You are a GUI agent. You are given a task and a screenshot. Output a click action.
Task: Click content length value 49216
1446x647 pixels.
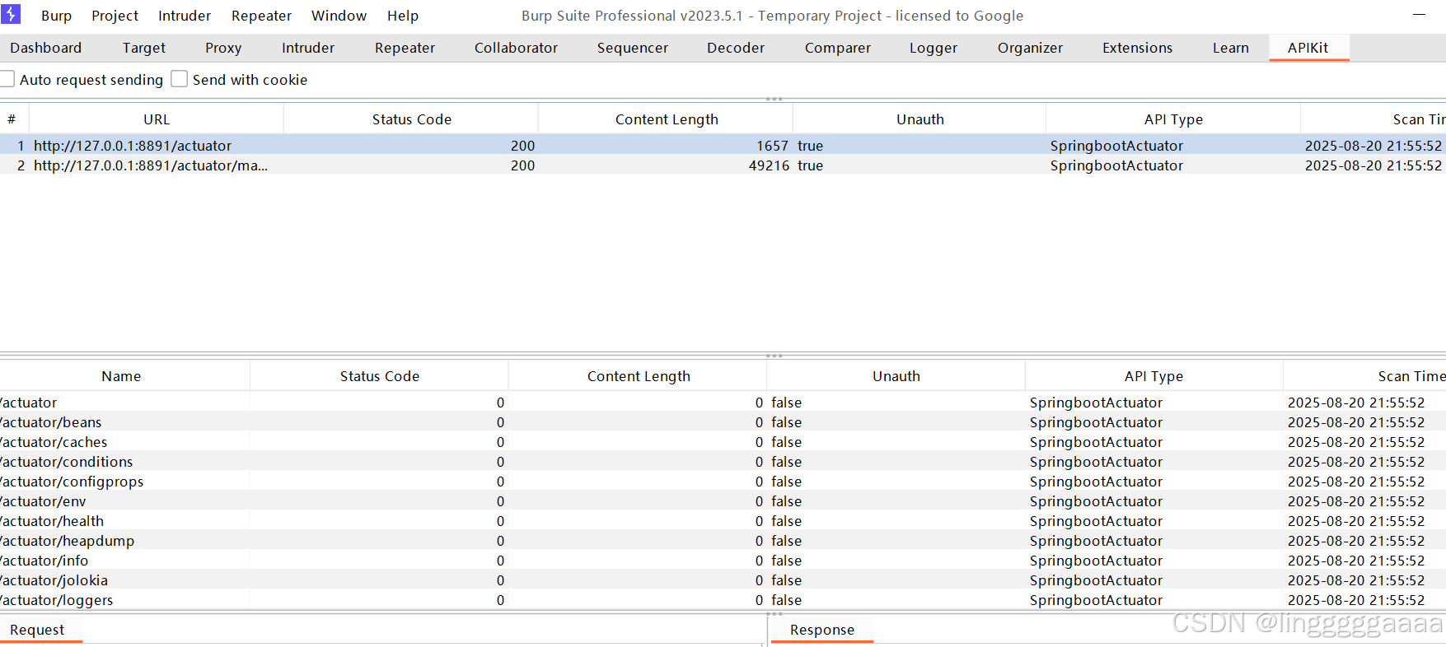pos(769,165)
